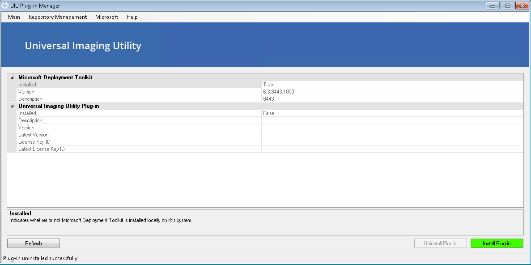Click the value 6.3.8443.1000

(278, 91)
